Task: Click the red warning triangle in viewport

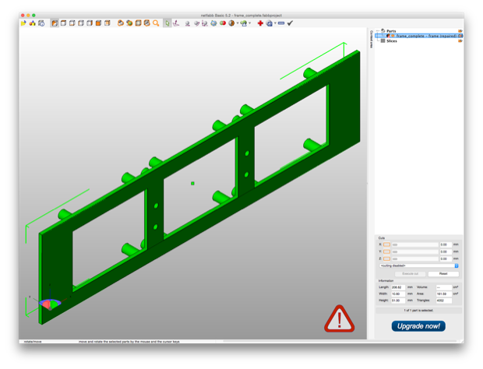Action: [x=339, y=319]
